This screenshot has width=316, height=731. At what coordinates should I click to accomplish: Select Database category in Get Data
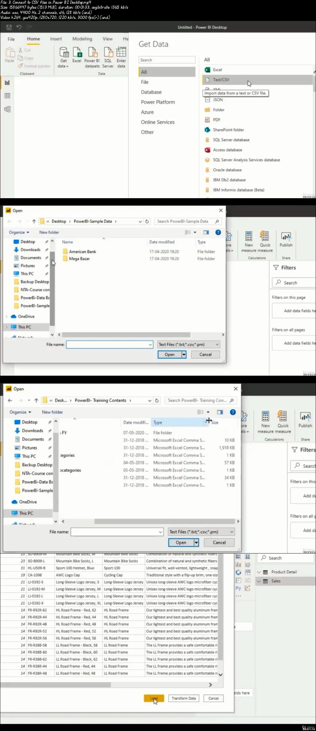[x=151, y=92]
